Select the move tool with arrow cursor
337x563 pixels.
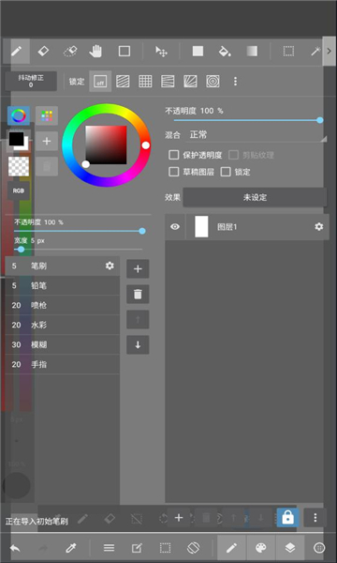162,52
